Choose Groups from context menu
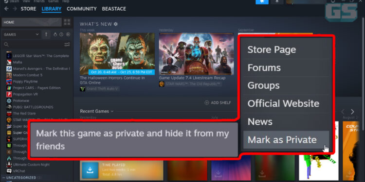365x182 pixels. tap(286, 85)
